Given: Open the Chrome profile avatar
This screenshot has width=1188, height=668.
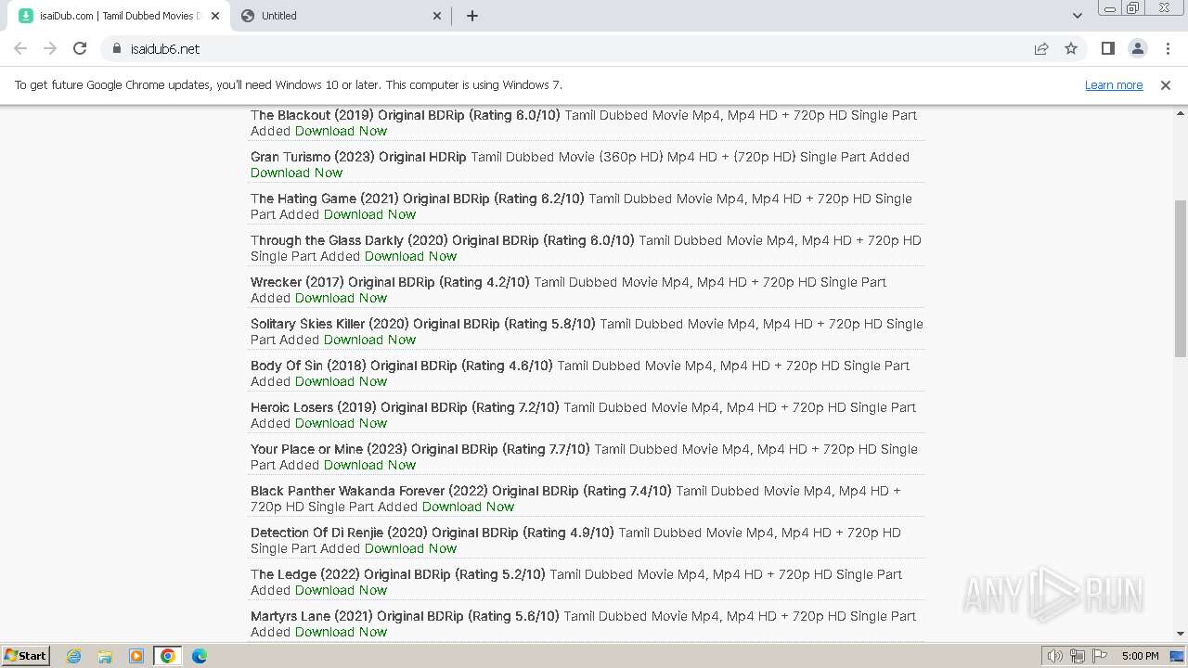Looking at the screenshot, I should coord(1138,48).
